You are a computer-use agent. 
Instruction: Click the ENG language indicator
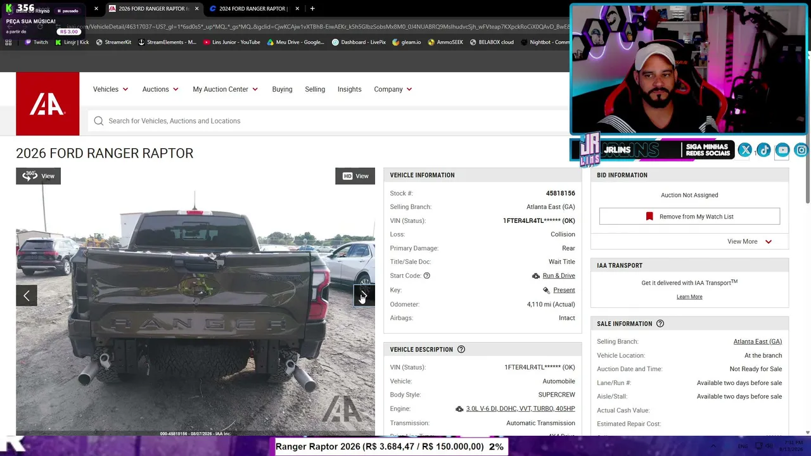tap(743, 446)
